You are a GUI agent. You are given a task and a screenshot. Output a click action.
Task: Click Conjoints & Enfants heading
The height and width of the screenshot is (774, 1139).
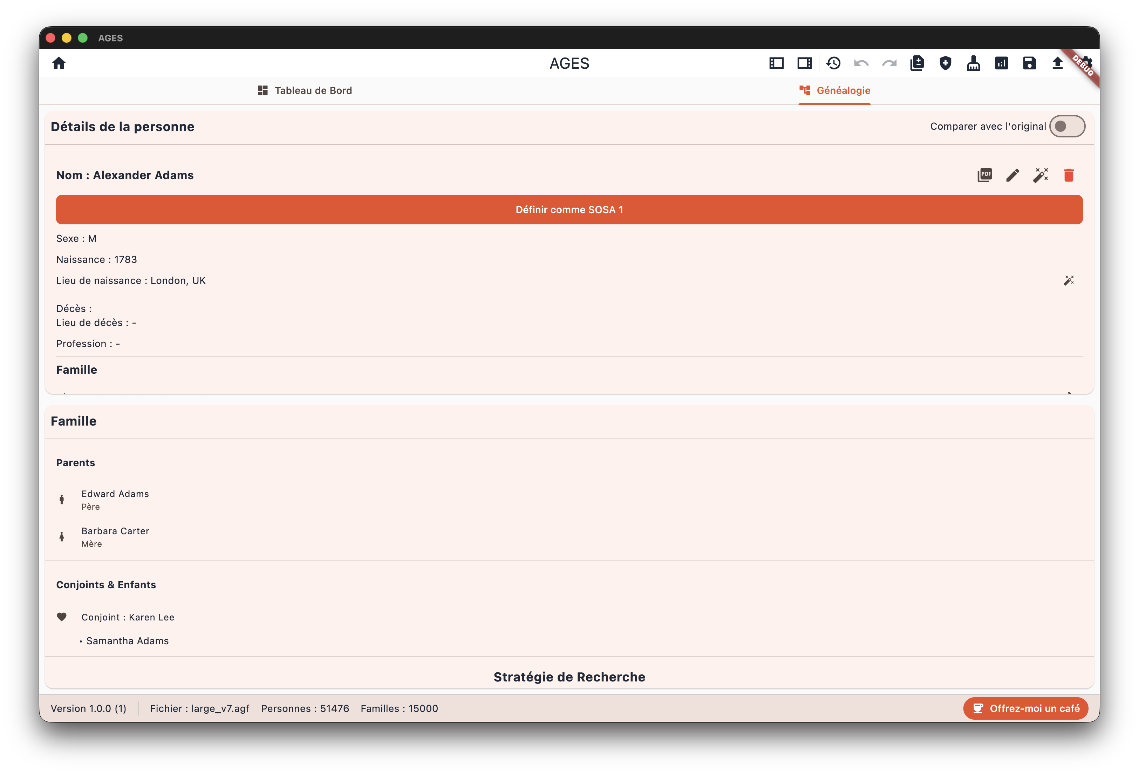(106, 584)
